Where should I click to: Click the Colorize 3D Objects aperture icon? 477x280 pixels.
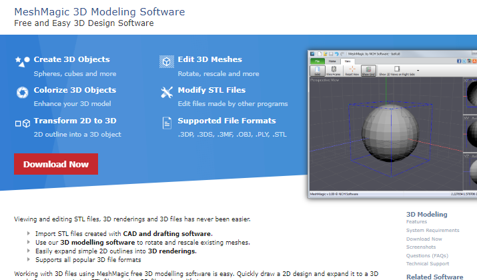point(22,93)
